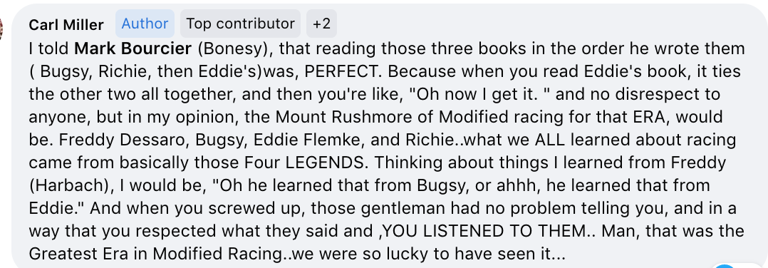
Task: Open Carl Miller's profile from his name
Action: (x=66, y=24)
